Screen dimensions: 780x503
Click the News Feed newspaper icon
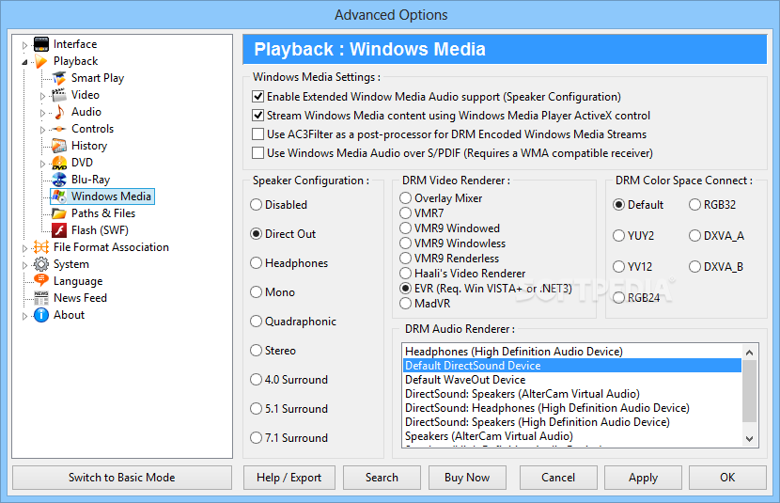(x=41, y=298)
